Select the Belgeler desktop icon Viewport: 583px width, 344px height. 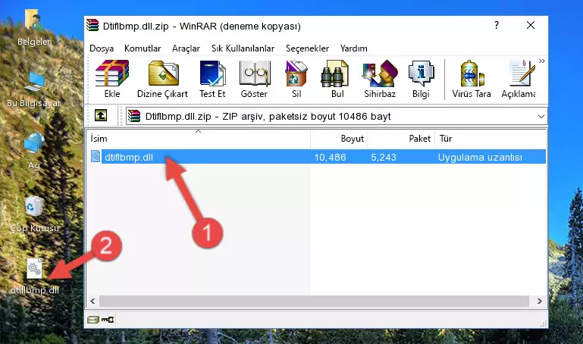click(x=34, y=28)
